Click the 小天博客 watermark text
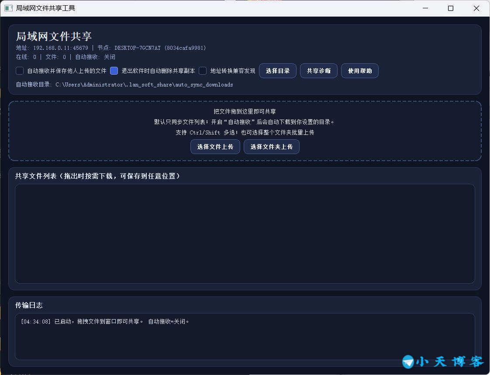Viewport: 490px width, 375px height. point(449,361)
